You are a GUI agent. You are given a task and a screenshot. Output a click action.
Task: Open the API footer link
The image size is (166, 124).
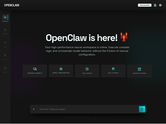pyautogui.click(x=110, y=118)
